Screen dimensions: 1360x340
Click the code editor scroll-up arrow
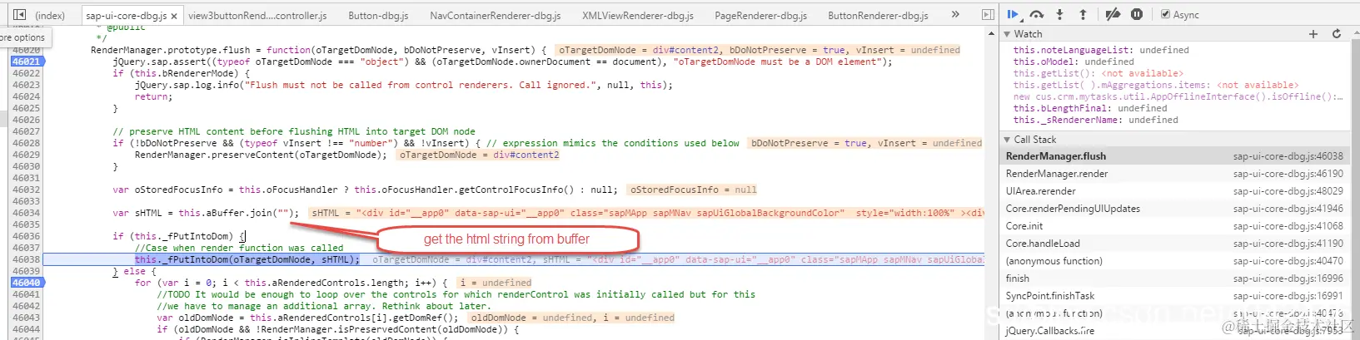991,34
